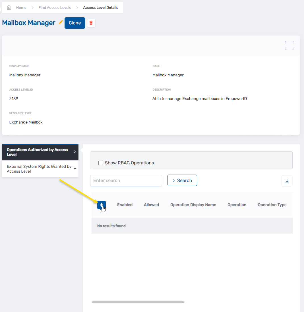Click the Operation Display Name column header

pos(193,204)
